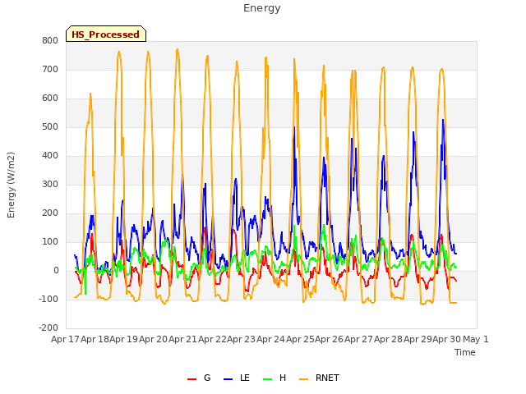
Task: Click the Apr 27 x-axis tick label
Action: click(358, 339)
